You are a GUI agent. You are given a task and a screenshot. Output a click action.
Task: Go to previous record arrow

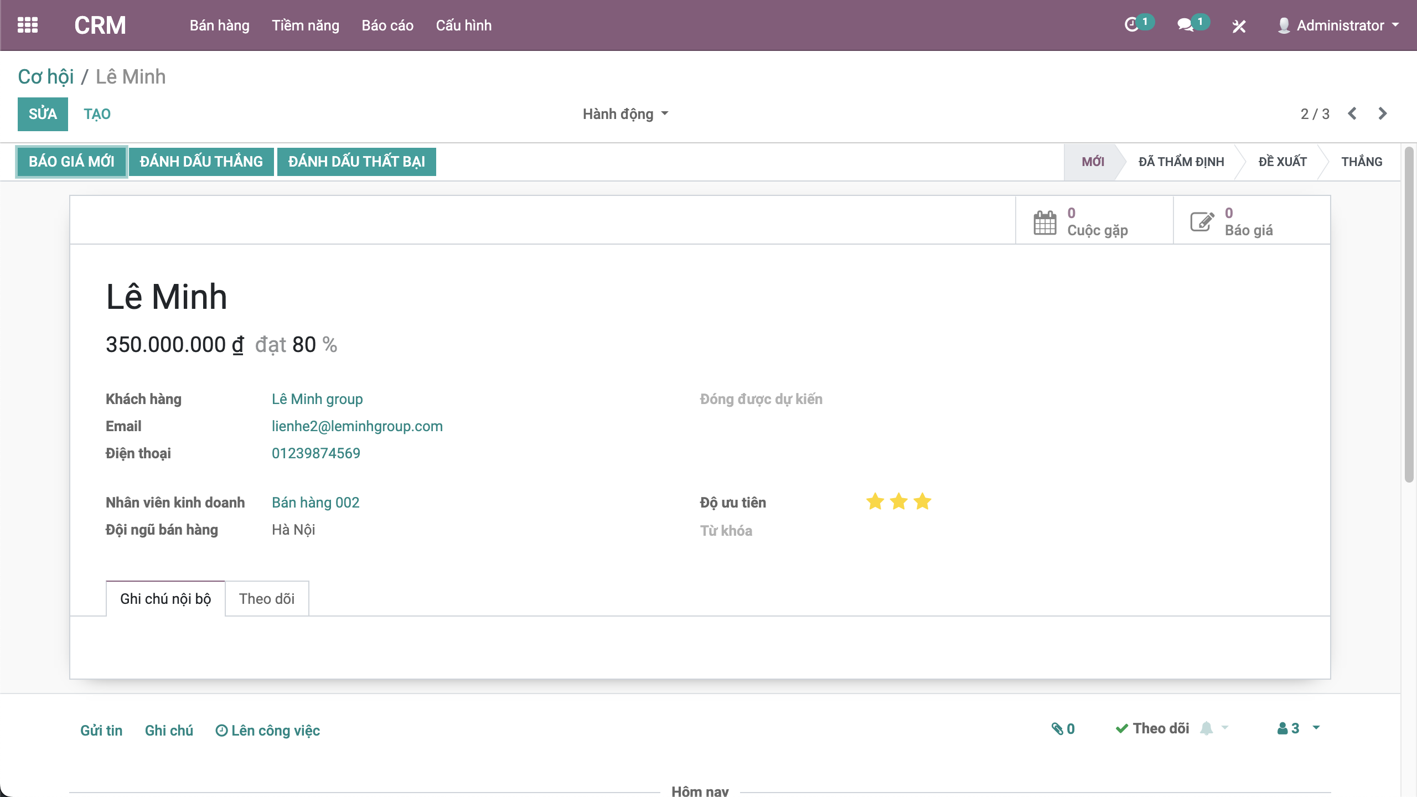tap(1352, 113)
